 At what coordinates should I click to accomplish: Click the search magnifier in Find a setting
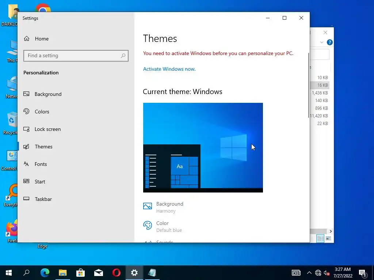(123, 56)
